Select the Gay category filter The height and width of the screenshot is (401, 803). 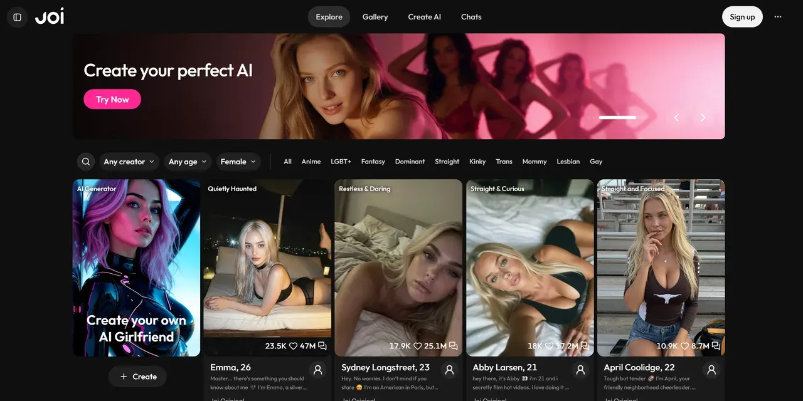596,162
